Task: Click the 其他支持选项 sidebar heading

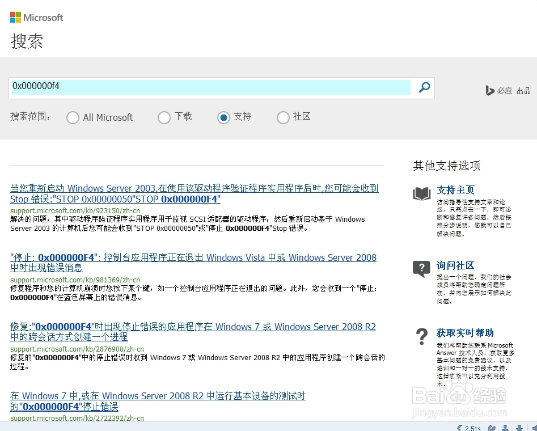Action: point(447,166)
